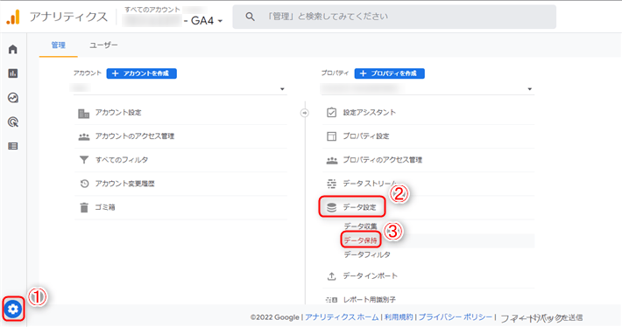The width and height of the screenshot is (622, 327).
Task: Click the 設定アシスタント checklist icon
Action: click(x=332, y=113)
